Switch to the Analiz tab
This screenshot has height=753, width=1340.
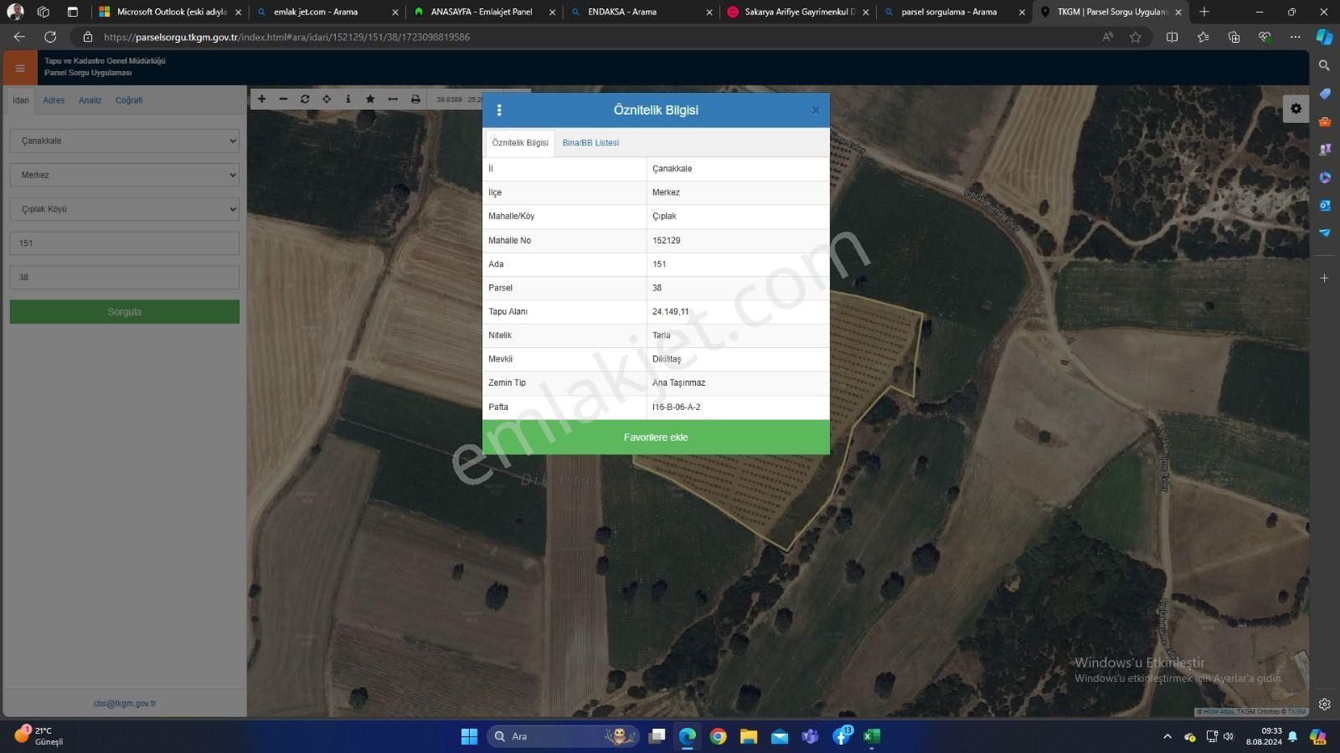click(x=90, y=100)
